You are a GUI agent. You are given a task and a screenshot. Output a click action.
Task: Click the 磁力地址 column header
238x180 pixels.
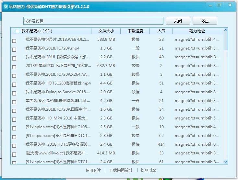click(197, 31)
